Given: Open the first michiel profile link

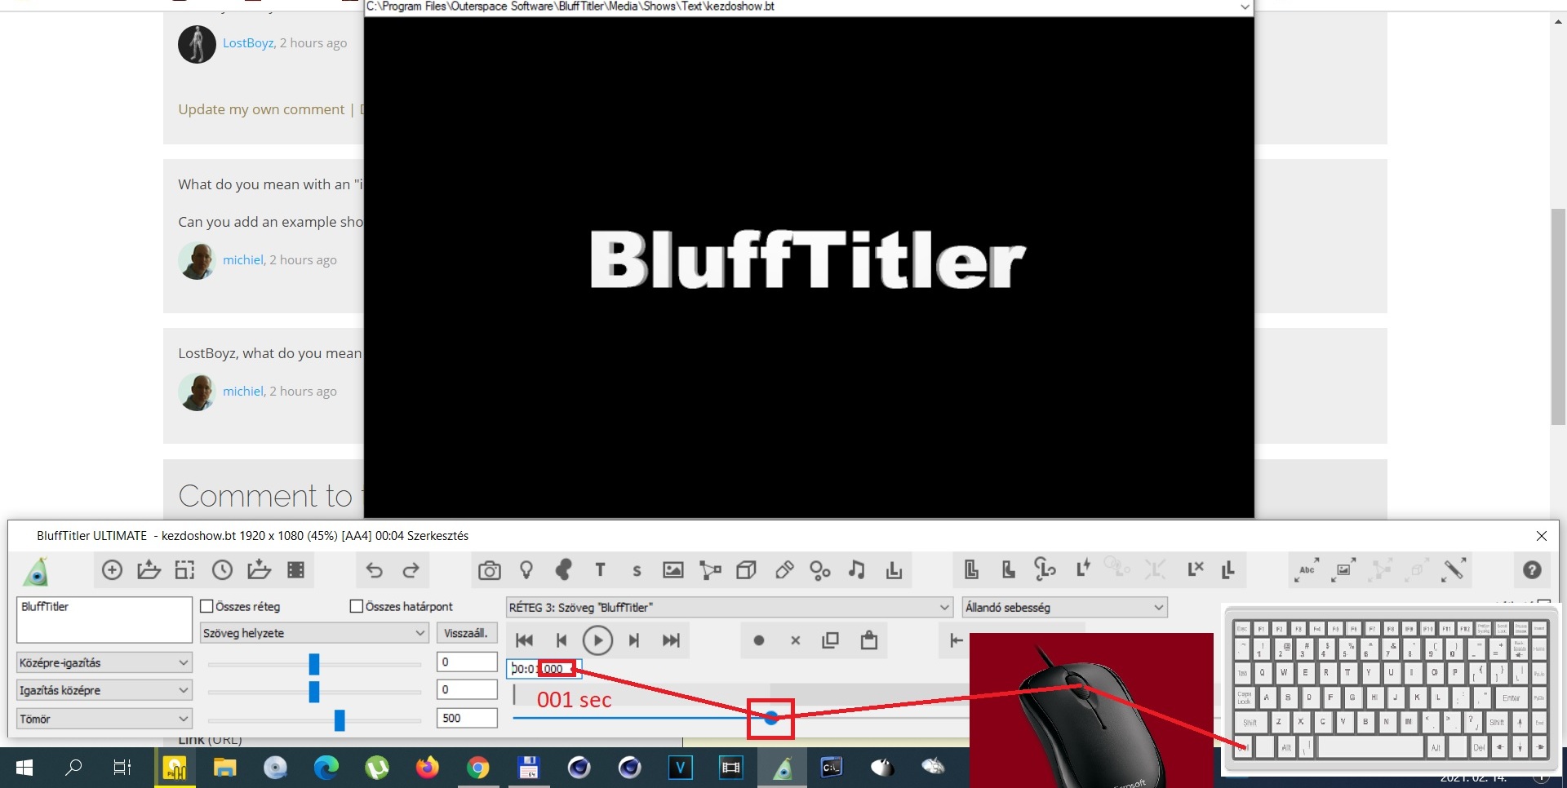Looking at the screenshot, I should click(x=243, y=259).
